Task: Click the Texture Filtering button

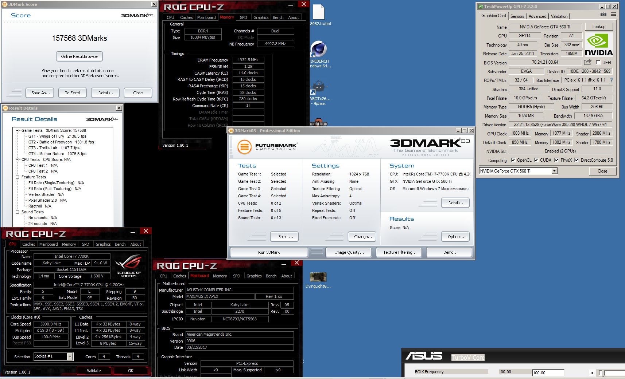Action: pos(400,252)
